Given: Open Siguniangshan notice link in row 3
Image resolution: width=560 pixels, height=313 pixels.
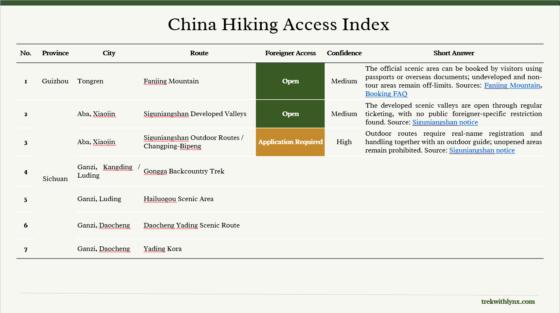Looking at the screenshot, I should 482,150.
